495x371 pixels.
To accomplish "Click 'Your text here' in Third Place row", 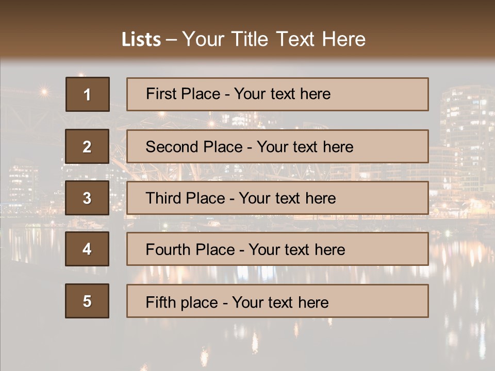I will click(x=287, y=198).
